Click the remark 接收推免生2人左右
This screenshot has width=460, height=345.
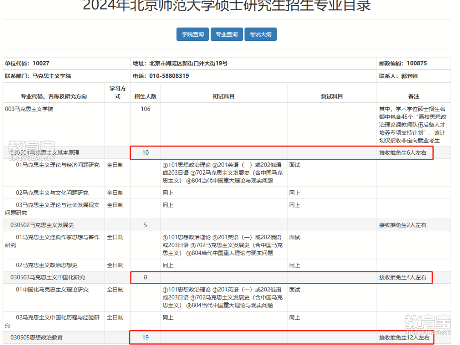[x=402, y=225]
